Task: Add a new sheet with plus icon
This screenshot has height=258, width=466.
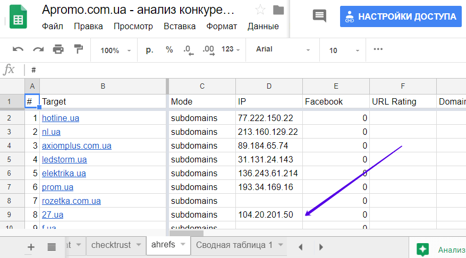Action: pos(31,246)
